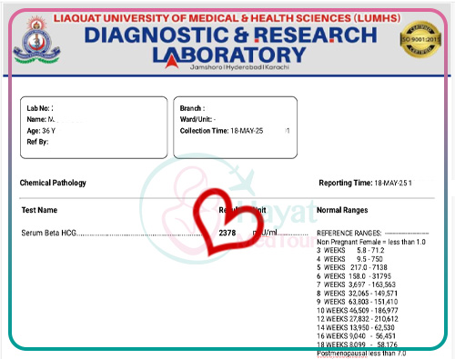Click the "6 WEEKS 158.0 - 31795" row

coord(354,276)
